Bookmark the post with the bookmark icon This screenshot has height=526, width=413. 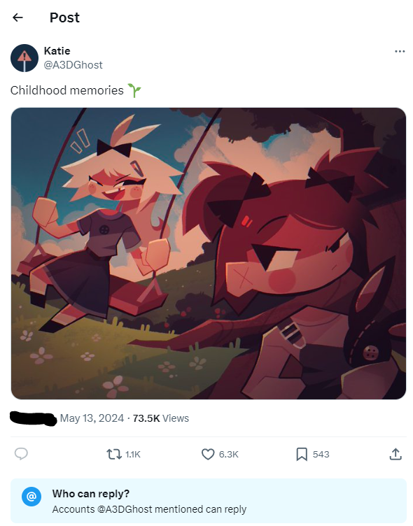pyautogui.click(x=302, y=454)
